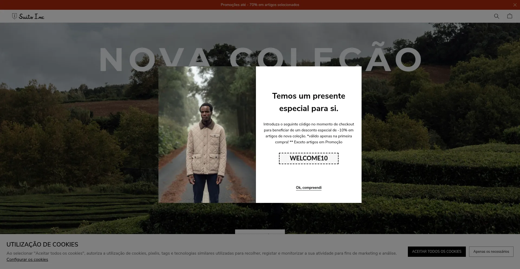Open the Configurar os cookies link
The width and height of the screenshot is (520, 269).
pyautogui.click(x=27, y=260)
